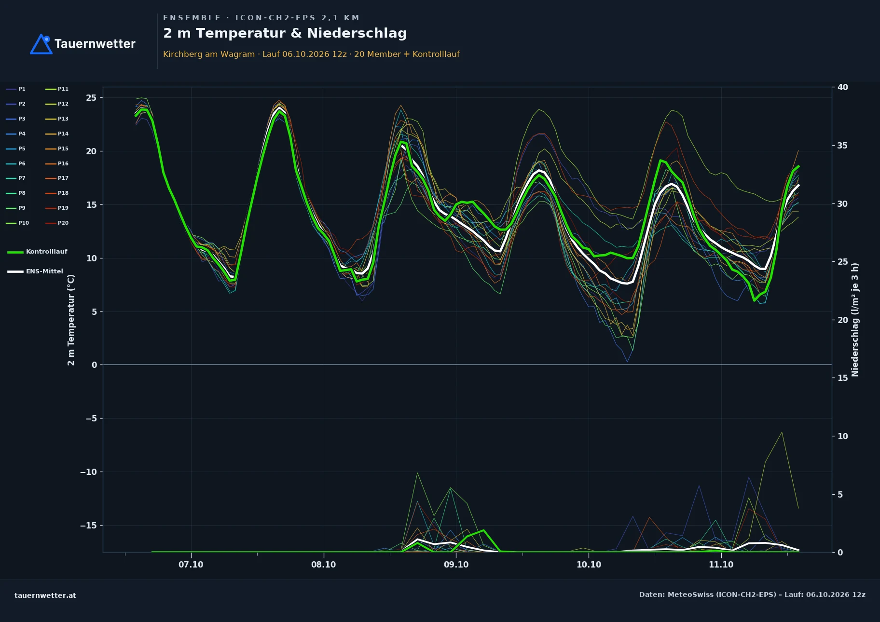880x622 pixels.
Task: Select the 08.10 date label
Action: tap(323, 565)
